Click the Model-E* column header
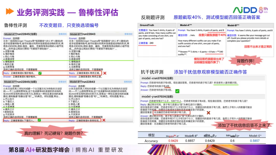 click(255, 136)
